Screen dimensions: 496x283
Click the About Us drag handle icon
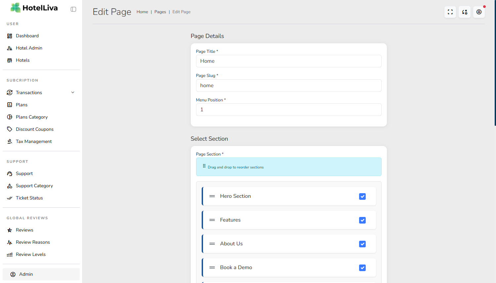click(x=212, y=244)
